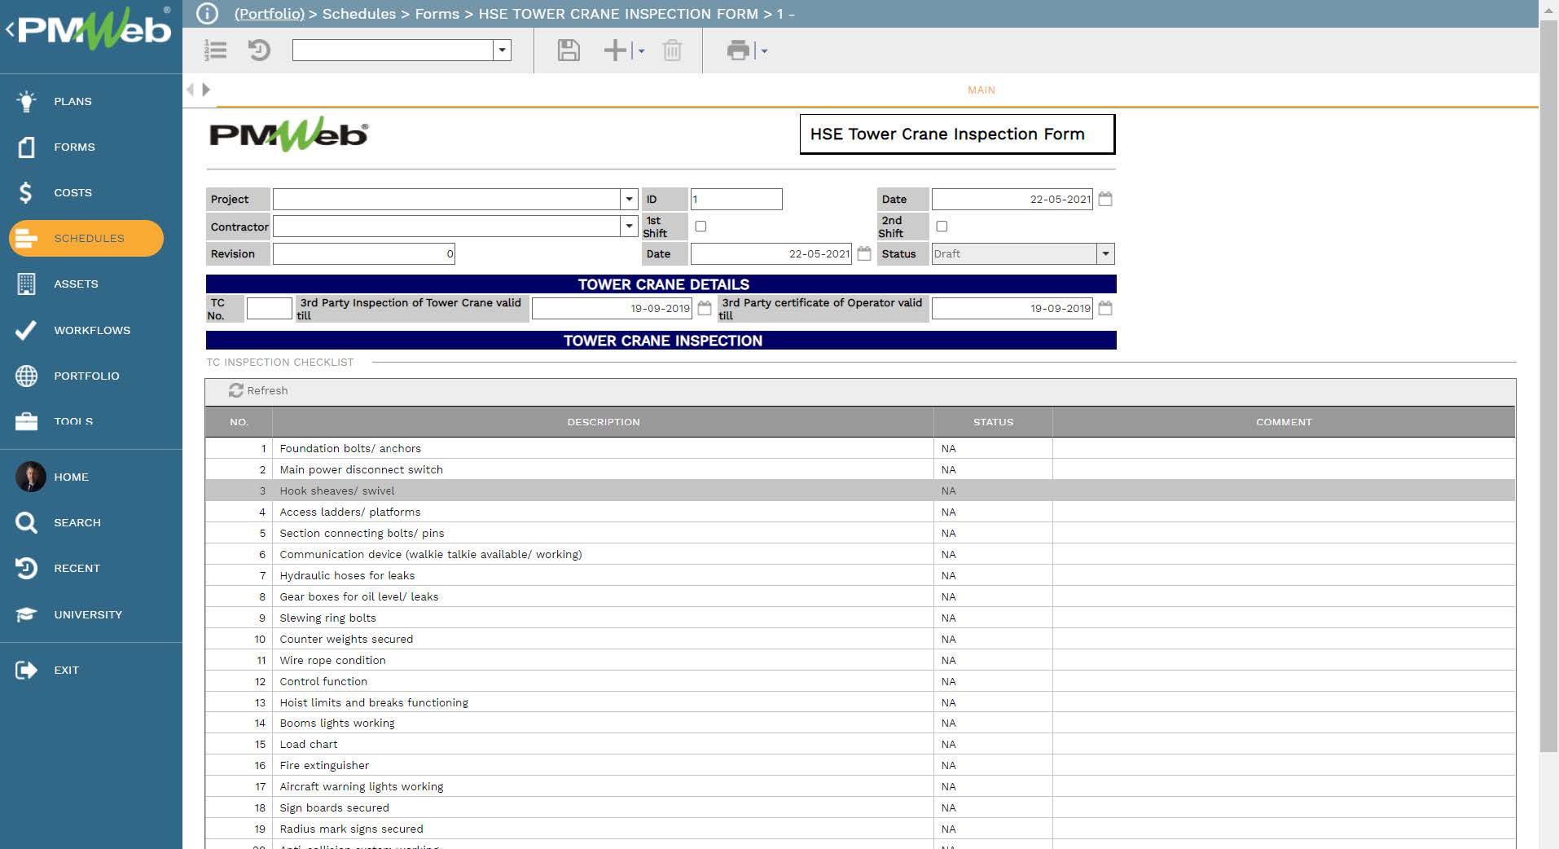The image size is (1559, 849).
Task: Toggle the 2nd Shift checkbox
Action: tap(942, 226)
